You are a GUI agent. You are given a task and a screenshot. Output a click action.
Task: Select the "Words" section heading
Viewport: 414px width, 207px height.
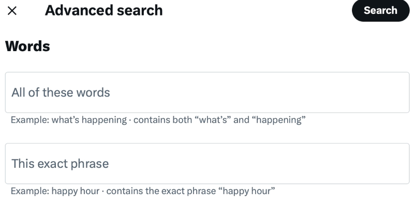click(x=27, y=46)
